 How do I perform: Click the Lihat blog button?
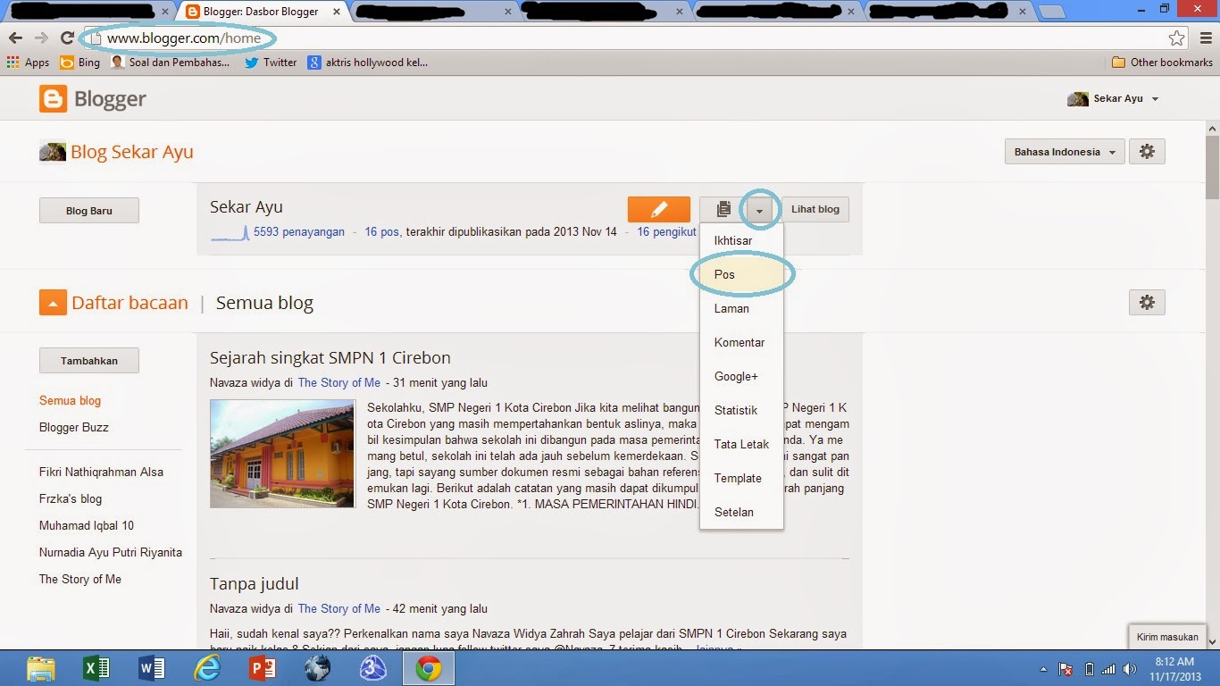pyautogui.click(x=815, y=209)
